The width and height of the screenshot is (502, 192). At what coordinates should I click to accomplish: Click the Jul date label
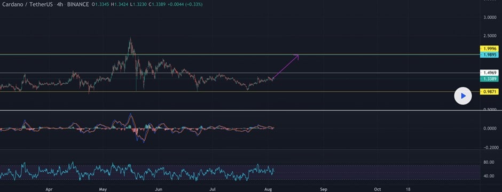(x=212, y=189)
